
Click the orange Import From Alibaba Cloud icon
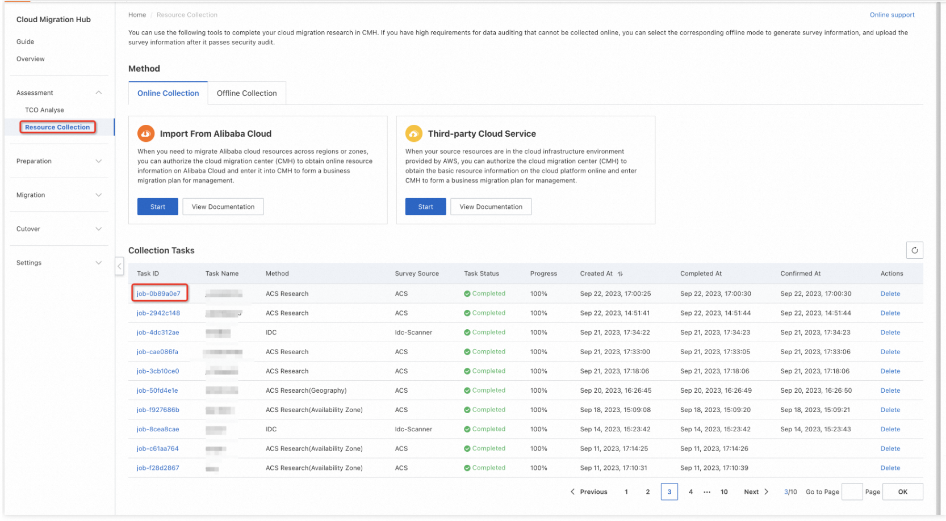click(146, 133)
